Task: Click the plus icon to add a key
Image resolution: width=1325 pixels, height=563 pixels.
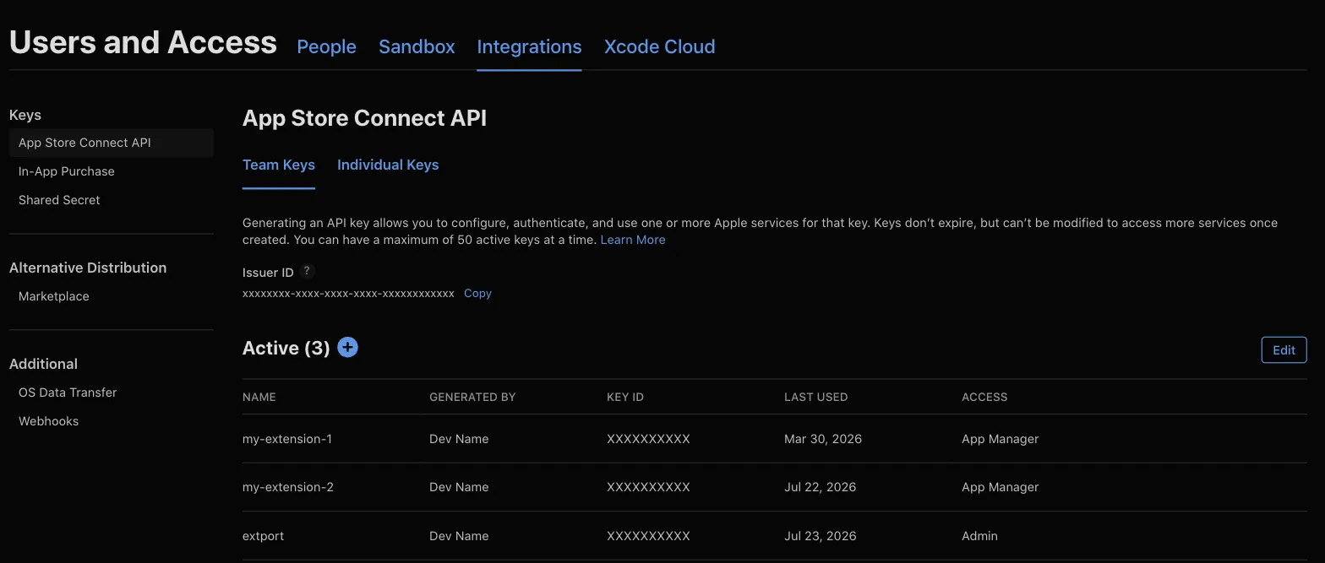Action: point(347,347)
